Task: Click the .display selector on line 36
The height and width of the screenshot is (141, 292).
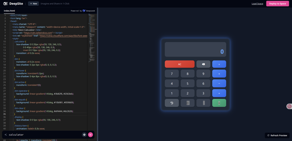Action: [18, 117]
